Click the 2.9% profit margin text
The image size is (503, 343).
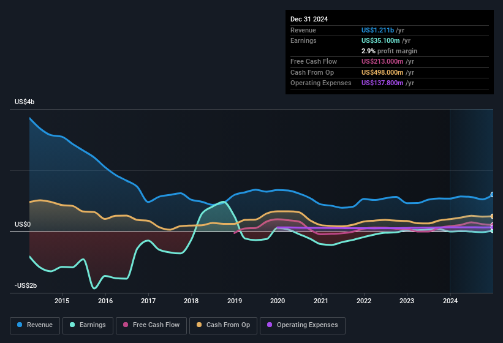click(389, 51)
